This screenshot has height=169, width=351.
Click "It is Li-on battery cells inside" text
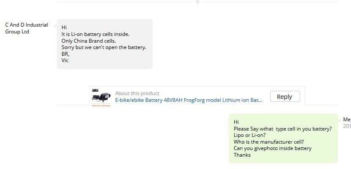coord(95,34)
